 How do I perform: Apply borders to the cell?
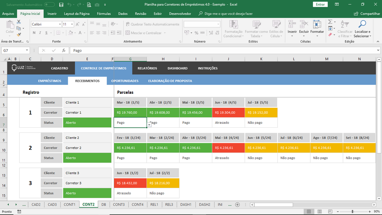58,33
